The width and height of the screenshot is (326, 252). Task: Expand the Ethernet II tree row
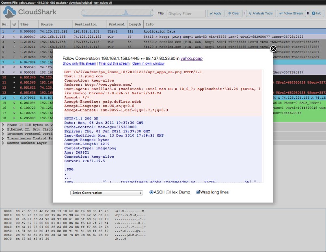pos(3,129)
